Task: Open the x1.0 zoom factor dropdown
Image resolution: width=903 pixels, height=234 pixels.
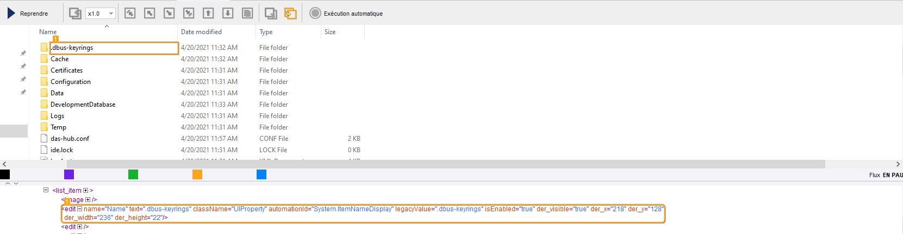Action: pos(111,14)
